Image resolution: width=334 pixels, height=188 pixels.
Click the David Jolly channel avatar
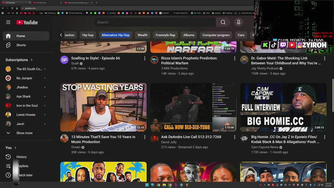(154, 138)
